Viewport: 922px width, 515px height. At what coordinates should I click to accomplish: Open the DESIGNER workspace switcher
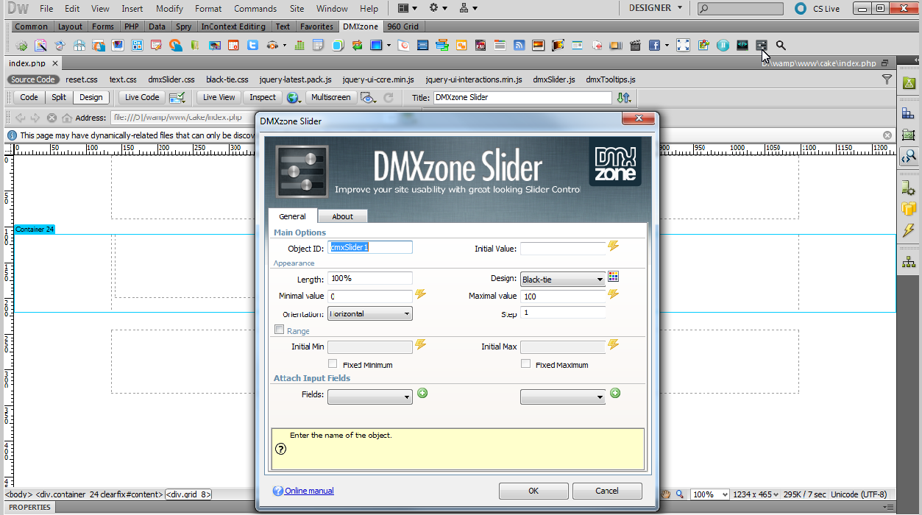coord(656,8)
